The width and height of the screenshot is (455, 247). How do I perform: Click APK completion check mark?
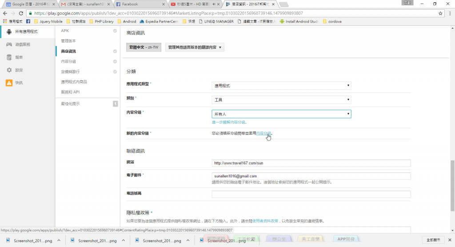(x=115, y=31)
